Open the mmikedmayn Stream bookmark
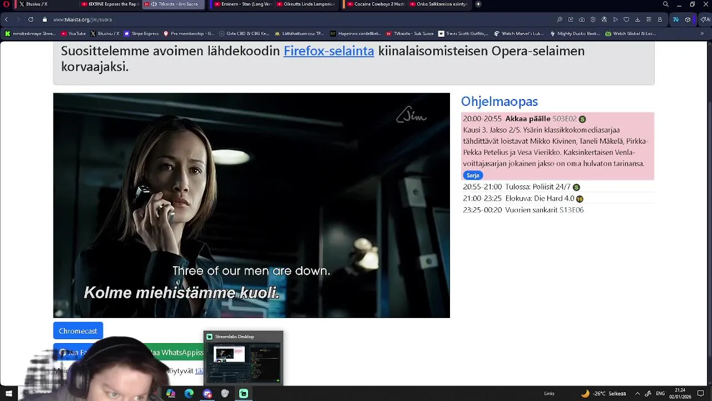The width and height of the screenshot is (712, 401). (x=30, y=33)
